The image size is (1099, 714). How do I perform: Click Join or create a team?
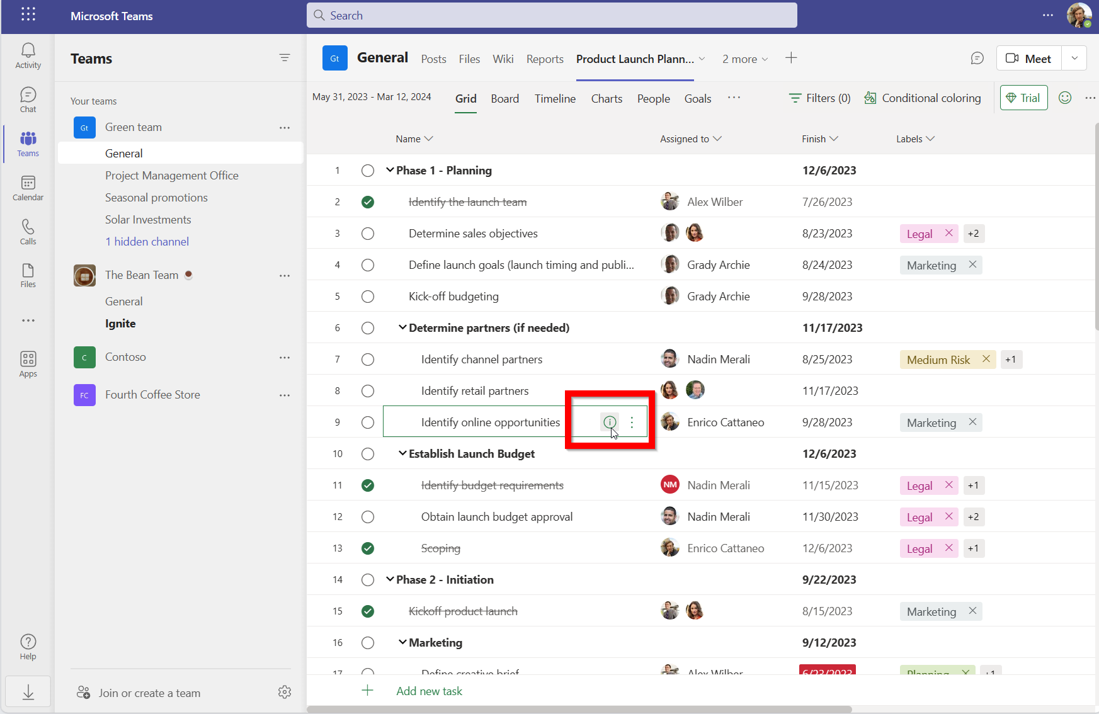149,693
